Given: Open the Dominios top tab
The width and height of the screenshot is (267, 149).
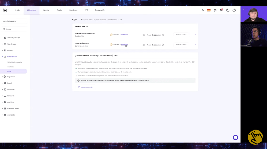Looking at the screenshot, I should [x=73, y=10].
